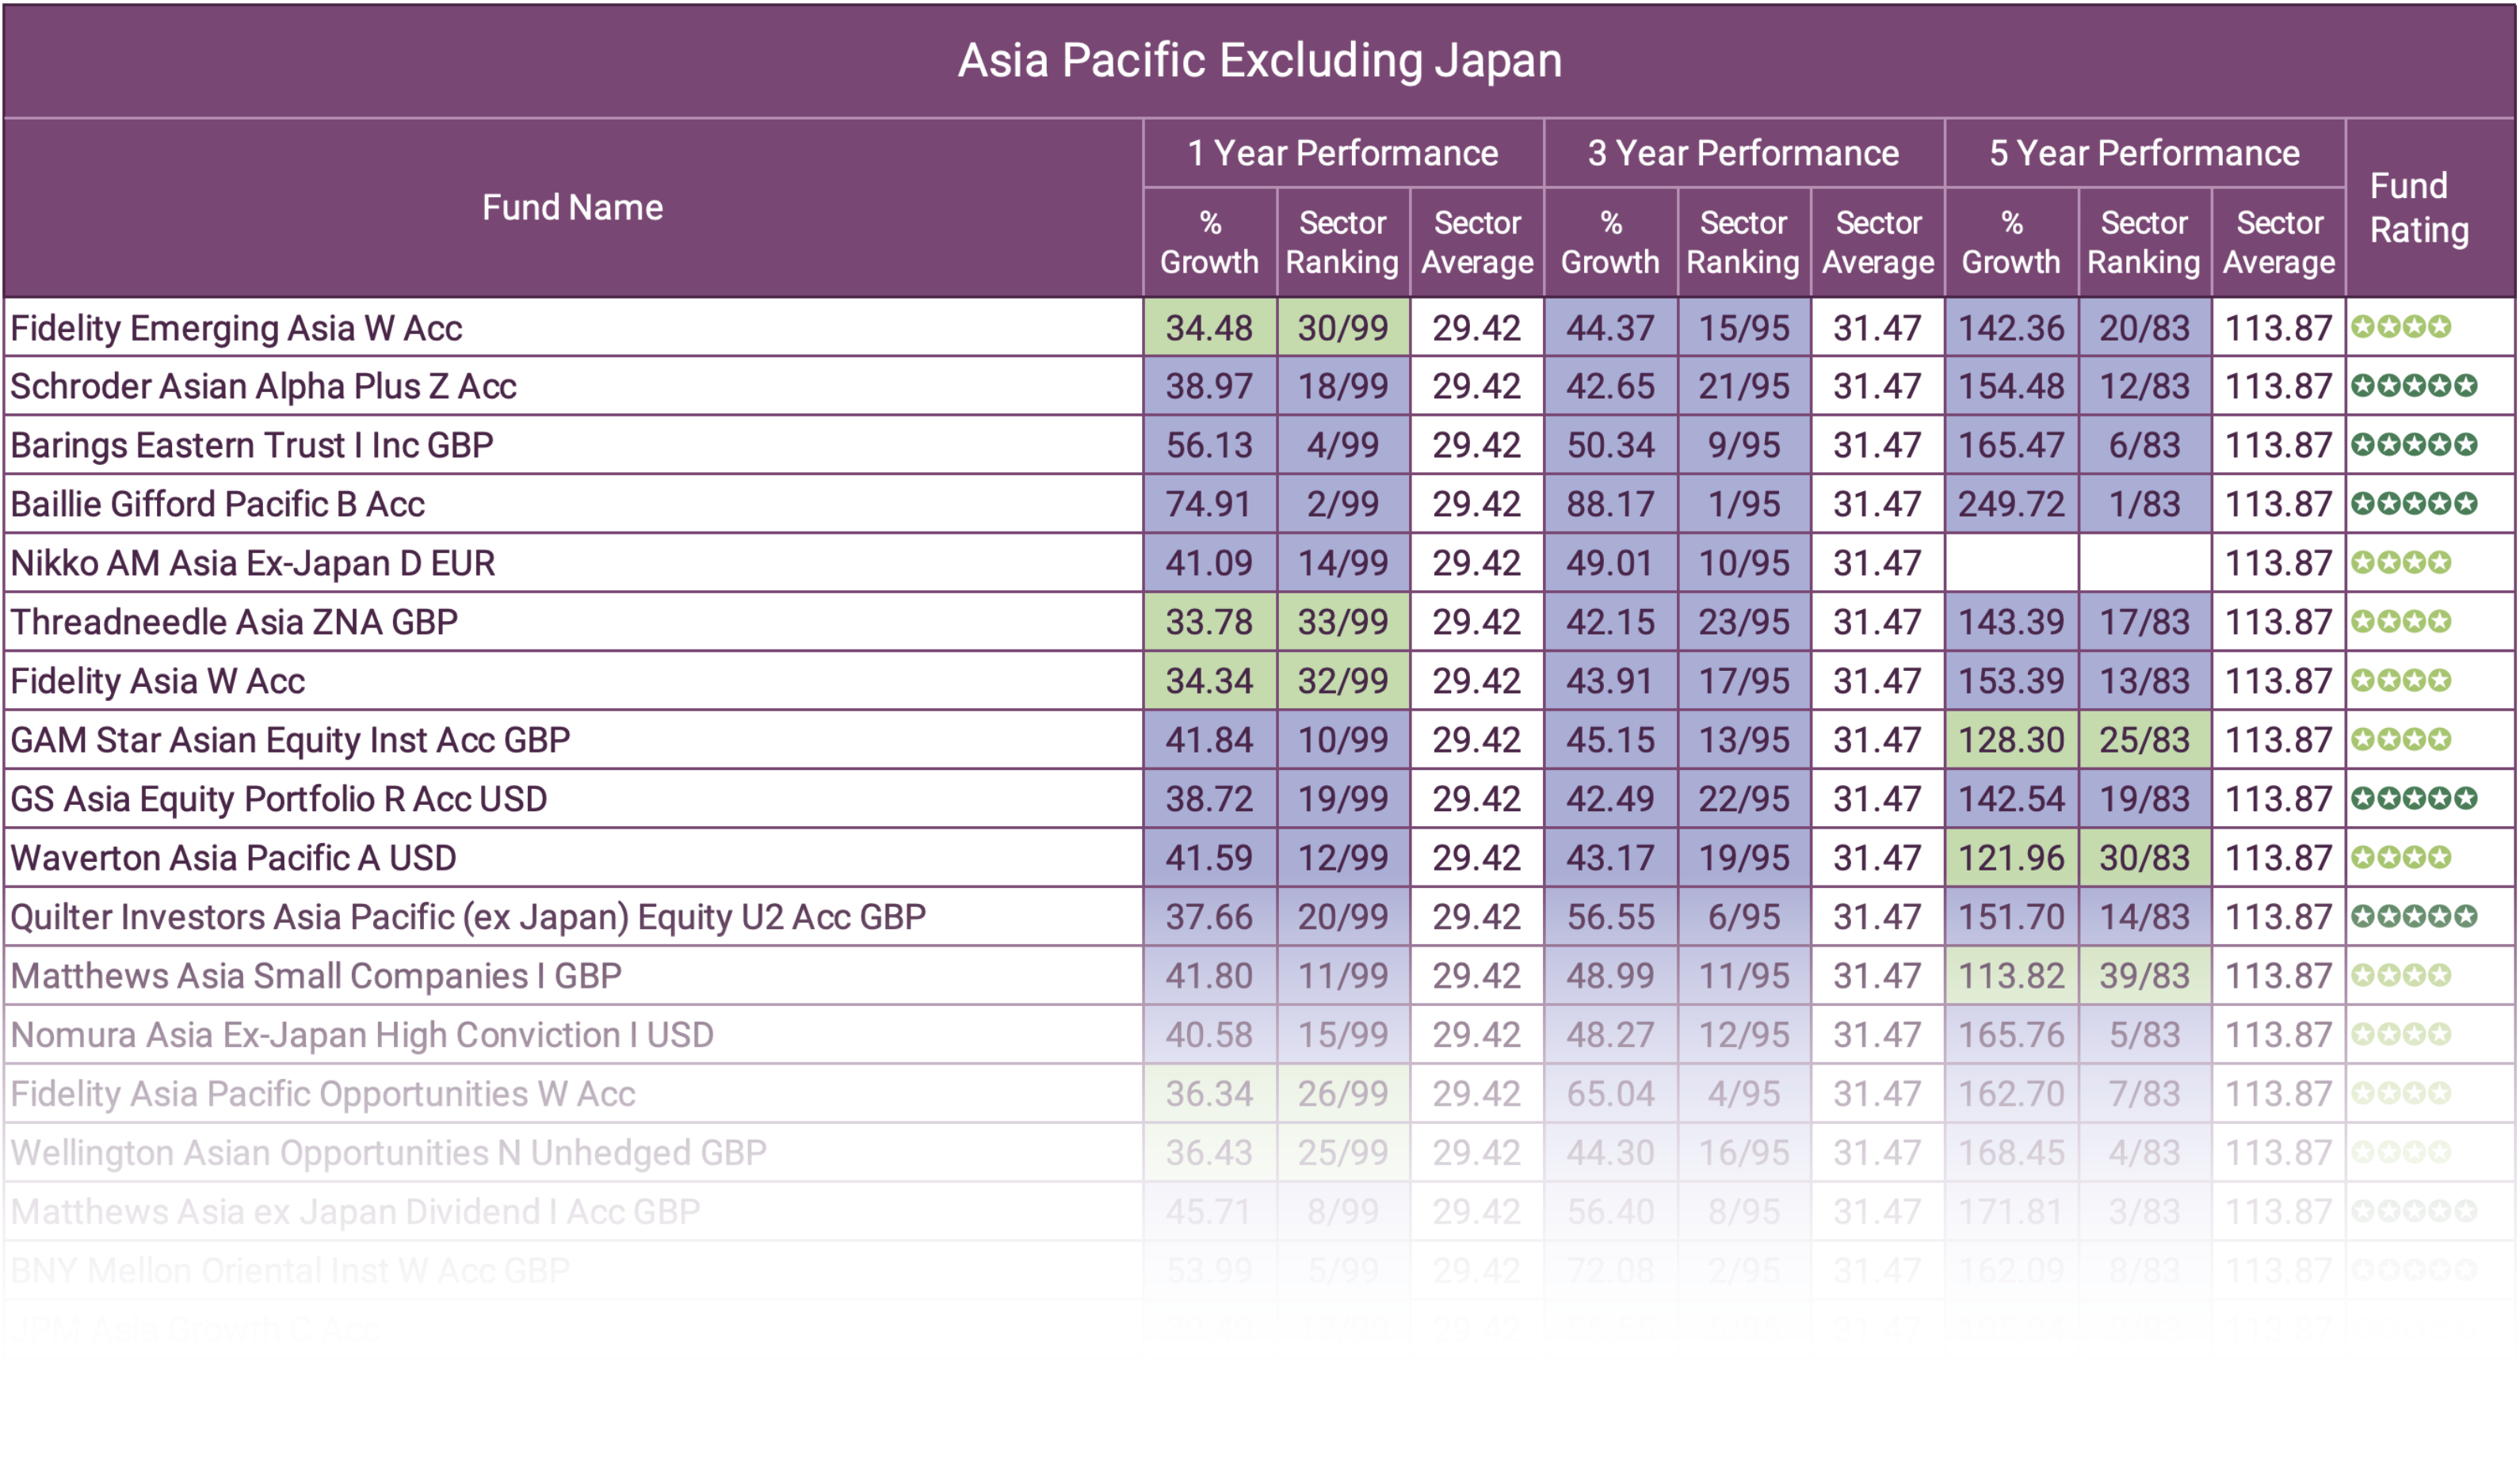Select the 74.91 one-year growth cell
The height and width of the screenshot is (1467, 2520).
[1210, 505]
